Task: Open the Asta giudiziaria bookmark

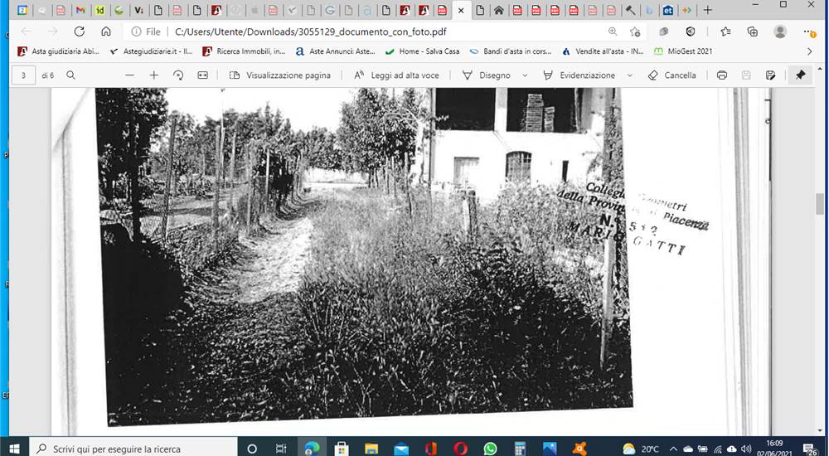Action: (58, 51)
